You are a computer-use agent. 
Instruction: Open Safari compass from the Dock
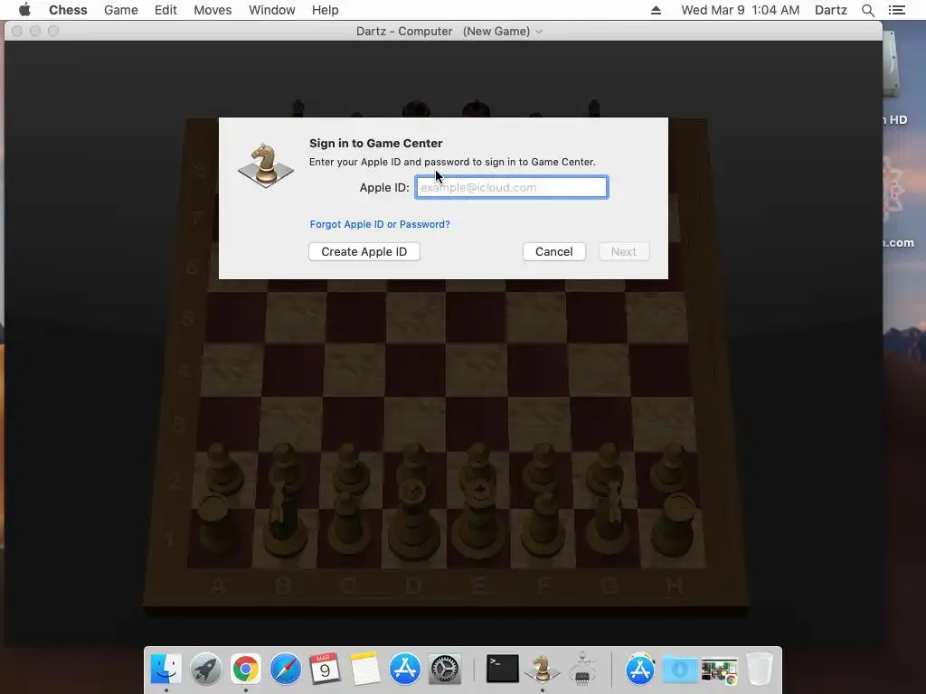click(285, 669)
